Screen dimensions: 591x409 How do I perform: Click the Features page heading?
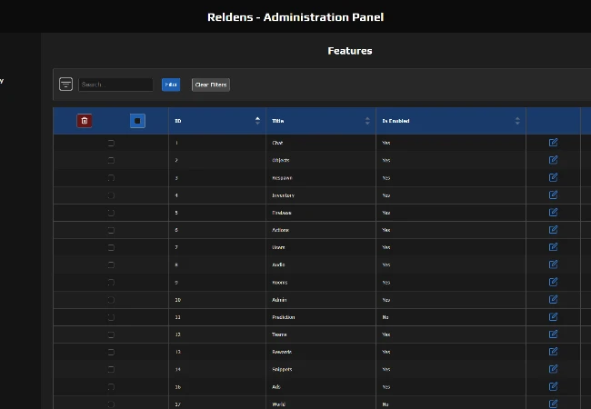(x=350, y=51)
